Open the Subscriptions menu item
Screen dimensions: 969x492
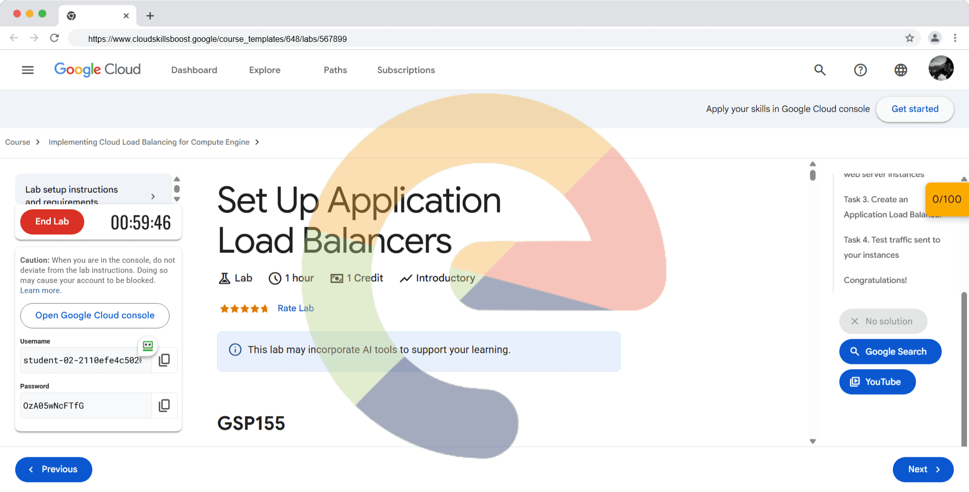coord(406,70)
